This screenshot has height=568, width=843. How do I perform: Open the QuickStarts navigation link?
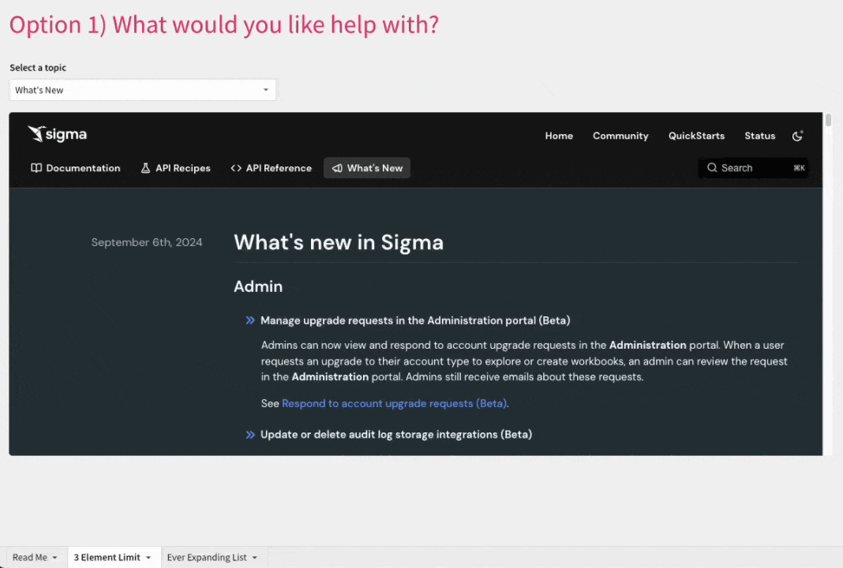click(696, 136)
